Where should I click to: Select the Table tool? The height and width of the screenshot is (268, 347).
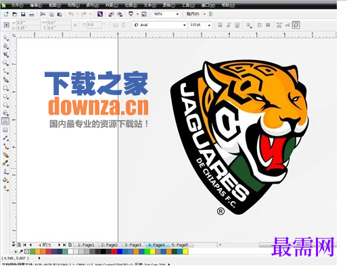(5, 130)
